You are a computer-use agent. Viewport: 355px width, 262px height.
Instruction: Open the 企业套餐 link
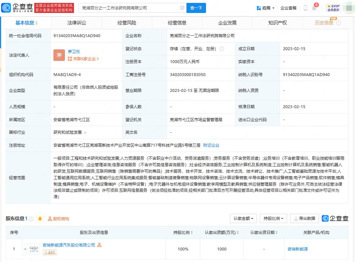point(288,8)
